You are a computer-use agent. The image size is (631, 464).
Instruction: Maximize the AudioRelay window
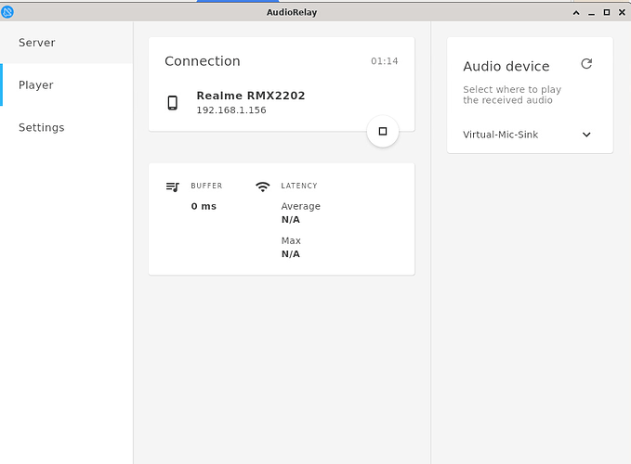tap(607, 12)
